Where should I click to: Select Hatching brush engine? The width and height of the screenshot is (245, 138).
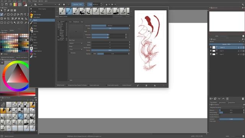[42, 31]
